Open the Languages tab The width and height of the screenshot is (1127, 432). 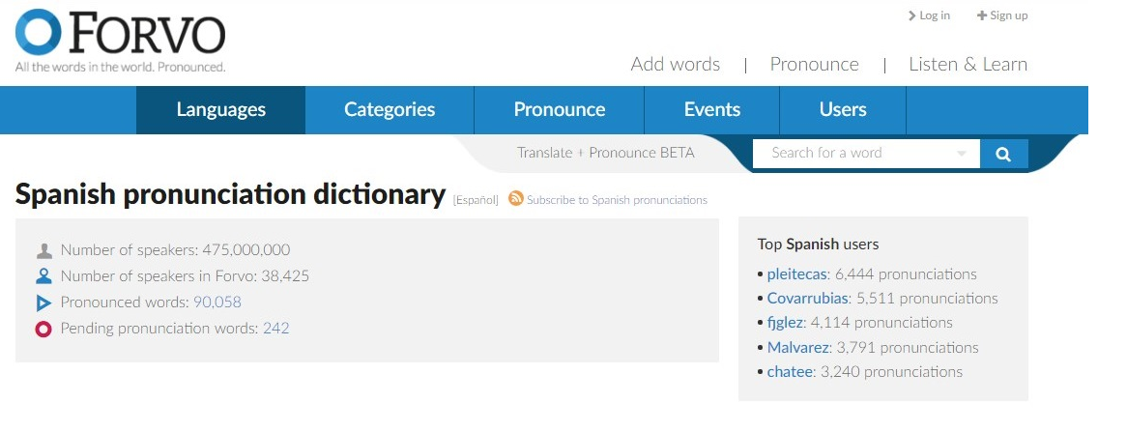(x=220, y=110)
